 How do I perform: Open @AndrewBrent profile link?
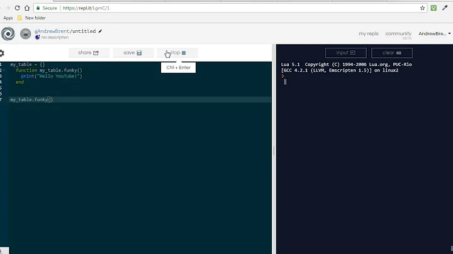point(52,31)
